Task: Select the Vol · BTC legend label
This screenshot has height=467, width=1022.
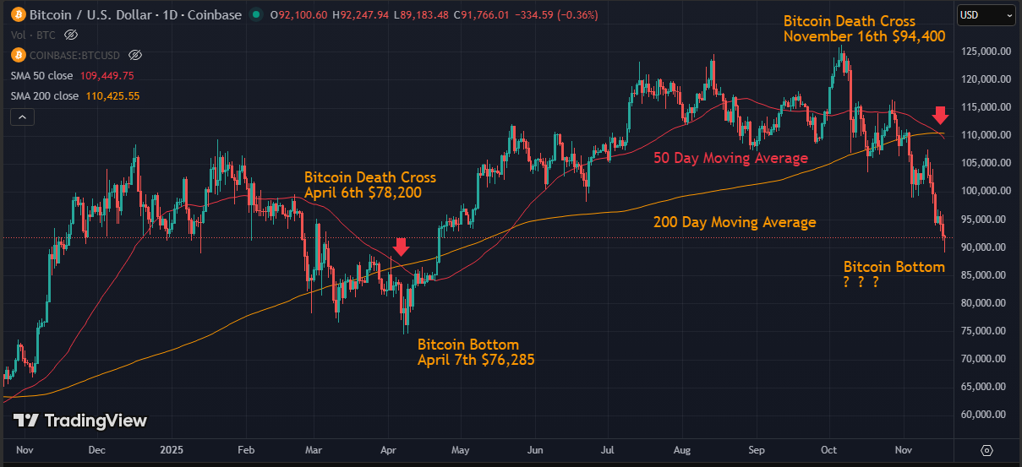Action: click(33, 35)
